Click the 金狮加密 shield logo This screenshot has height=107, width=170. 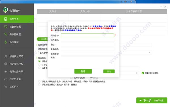(x=5, y=10)
